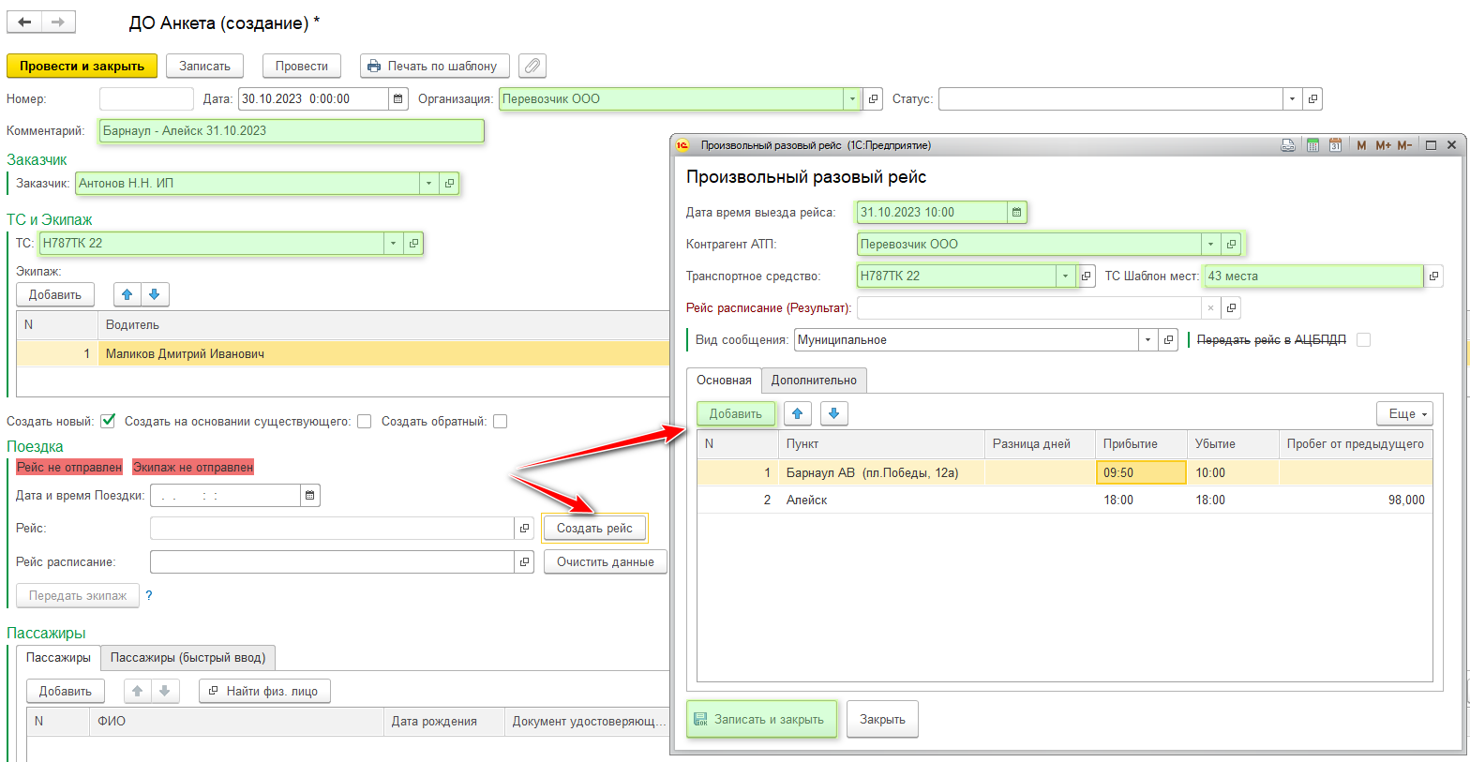The width and height of the screenshot is (1470, 762).
Task: Open the Вид сообщения dropdown list
Action: (1147, 340)
